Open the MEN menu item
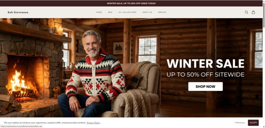 tap(110, 12)
